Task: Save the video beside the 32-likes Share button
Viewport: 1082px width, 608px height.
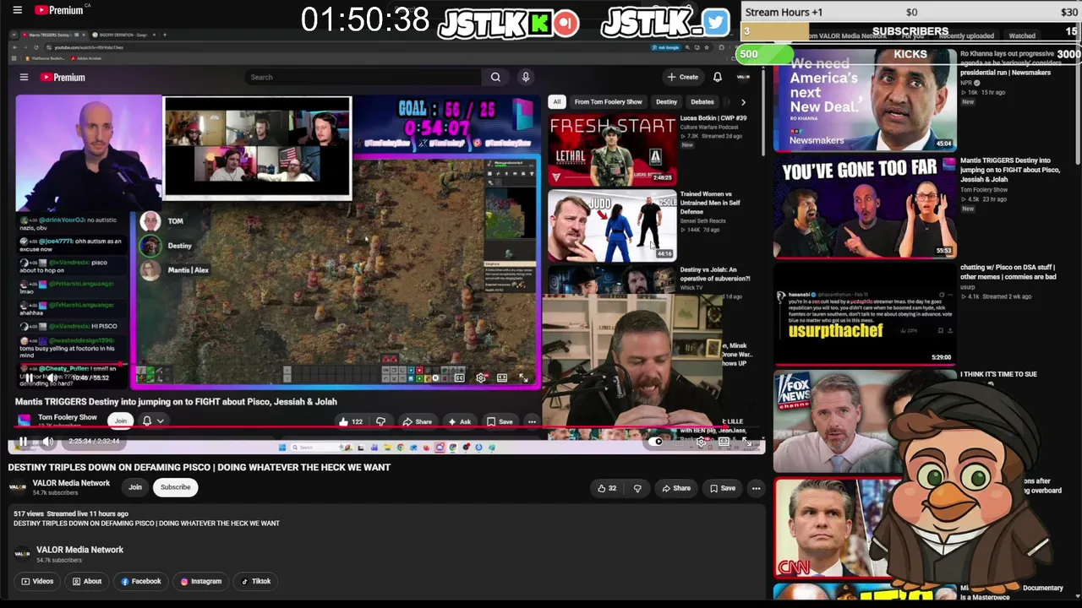Action: point(723,488)
